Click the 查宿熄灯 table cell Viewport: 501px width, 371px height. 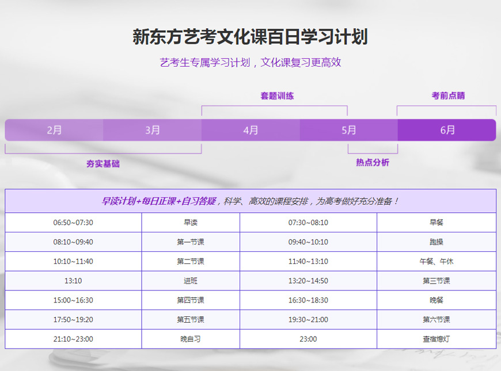pyautogui.click(x=436, y=339)
